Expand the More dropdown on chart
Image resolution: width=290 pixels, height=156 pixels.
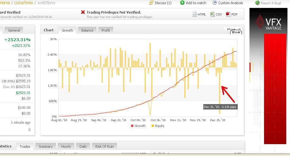point(234,29)
